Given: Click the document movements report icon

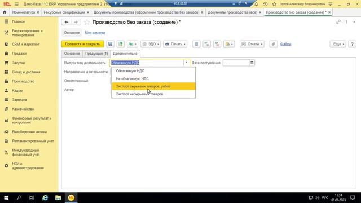Looking at the screenshot, I should (x=196, y=44).
